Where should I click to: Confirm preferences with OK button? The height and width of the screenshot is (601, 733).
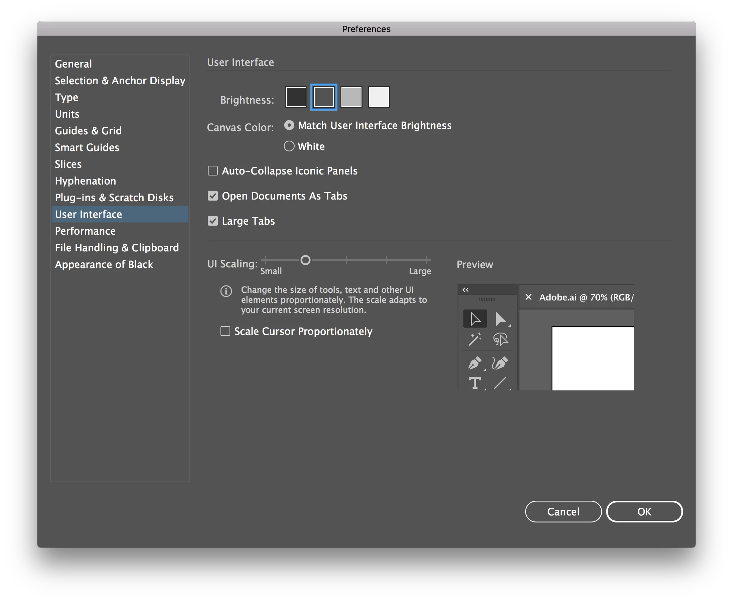[x=644, y=511]
